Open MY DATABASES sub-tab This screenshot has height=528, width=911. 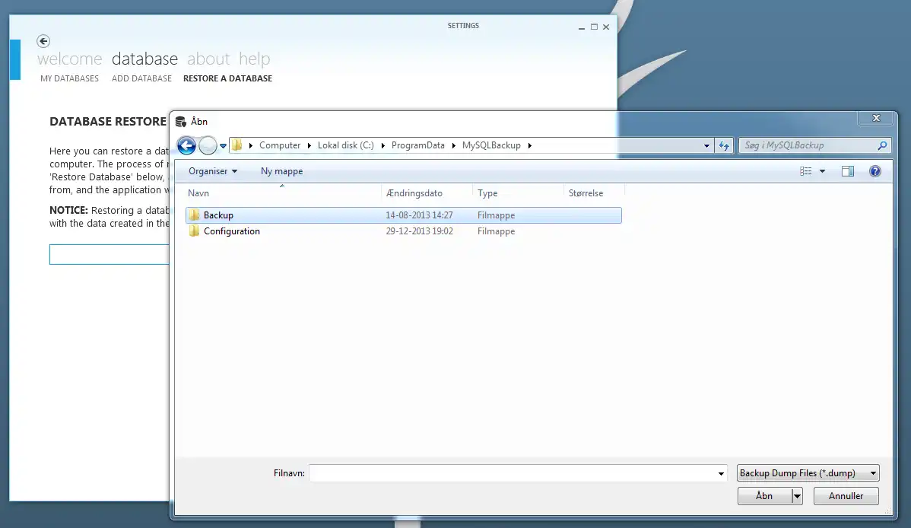pyautogui.click(x=70, y=78)
